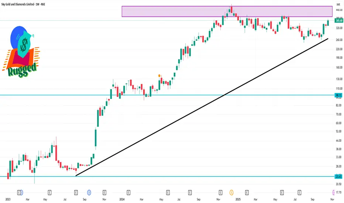This screenshot has width=344, height=203.
Task: Click the blue dividend D marker near Sep 2023
Action: pos(89,192)
